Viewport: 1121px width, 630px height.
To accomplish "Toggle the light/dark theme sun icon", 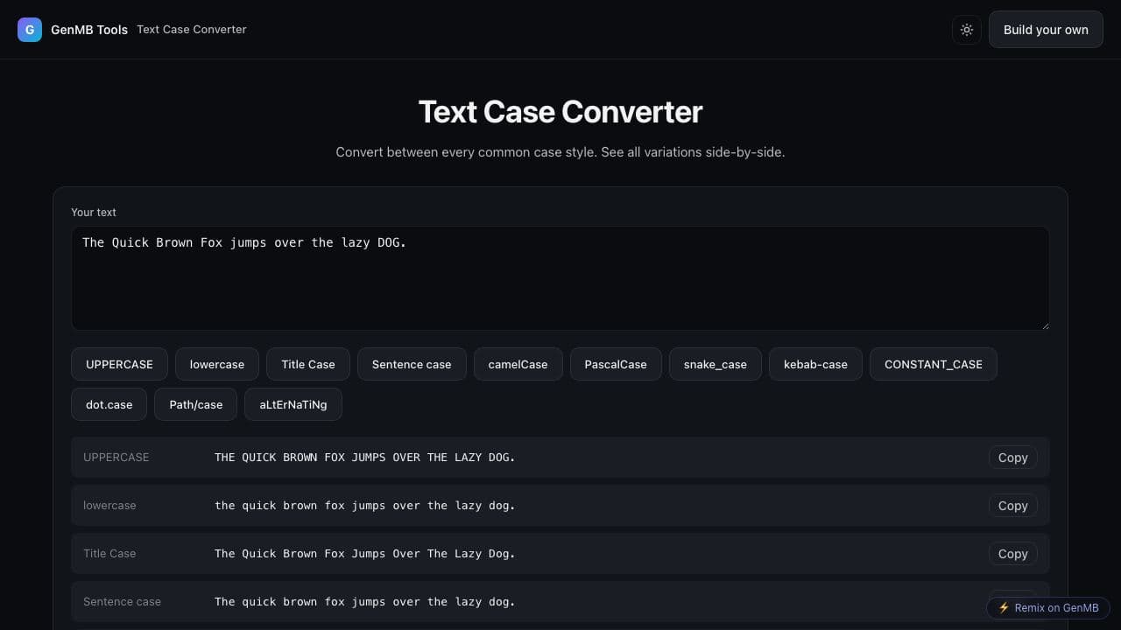I will point(967,30).
